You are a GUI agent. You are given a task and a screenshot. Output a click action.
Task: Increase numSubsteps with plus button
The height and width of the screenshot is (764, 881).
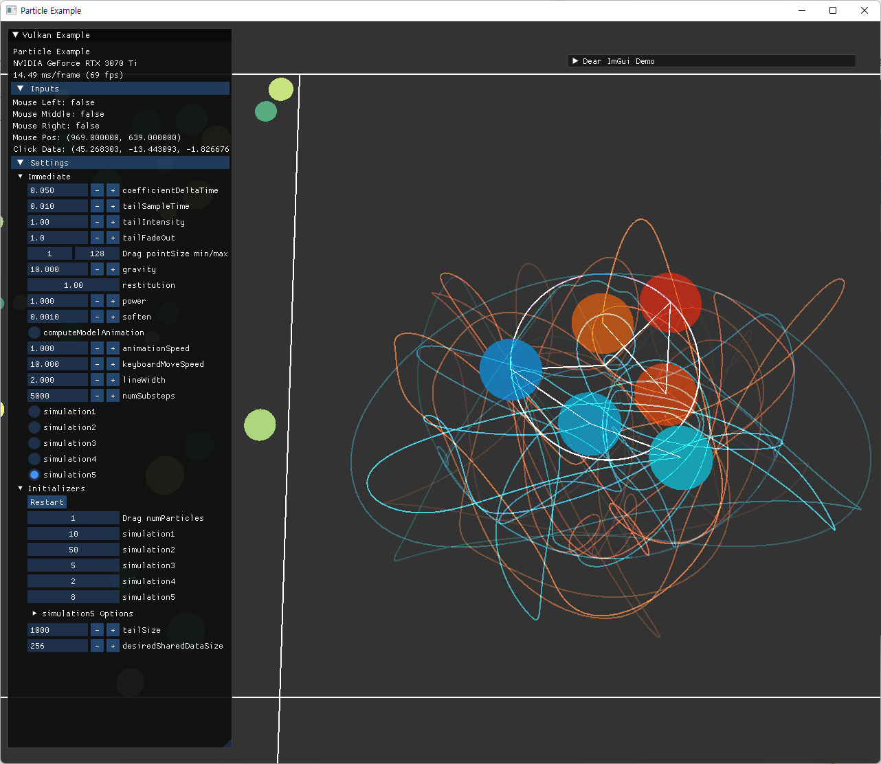click(113, 396)
